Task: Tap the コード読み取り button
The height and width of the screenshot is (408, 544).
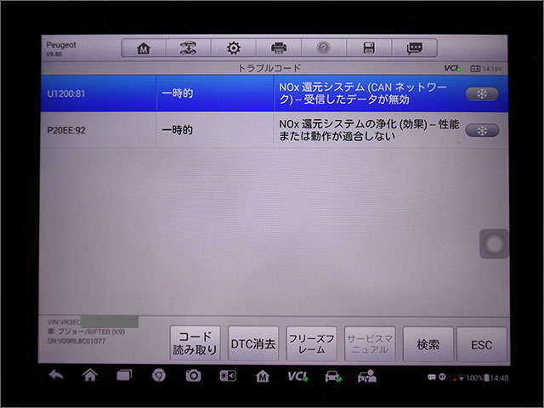Action: 195,343
